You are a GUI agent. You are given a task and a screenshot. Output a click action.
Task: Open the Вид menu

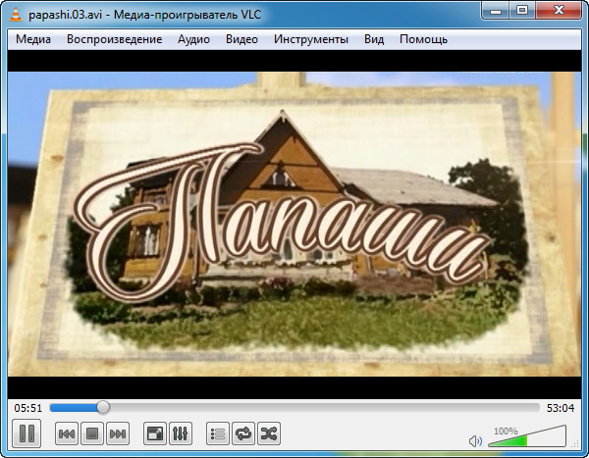pos(374,39)
